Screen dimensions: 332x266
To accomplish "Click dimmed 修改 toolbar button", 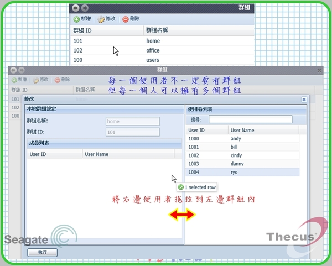I will coord(41,80).
